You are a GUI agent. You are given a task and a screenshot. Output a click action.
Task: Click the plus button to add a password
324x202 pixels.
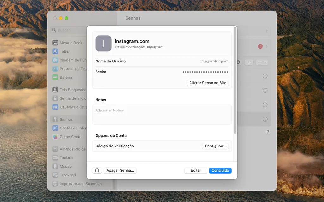pyautogui.click(x=249, y=62)
